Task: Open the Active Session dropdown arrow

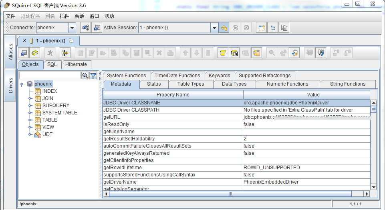Action: 214,28
